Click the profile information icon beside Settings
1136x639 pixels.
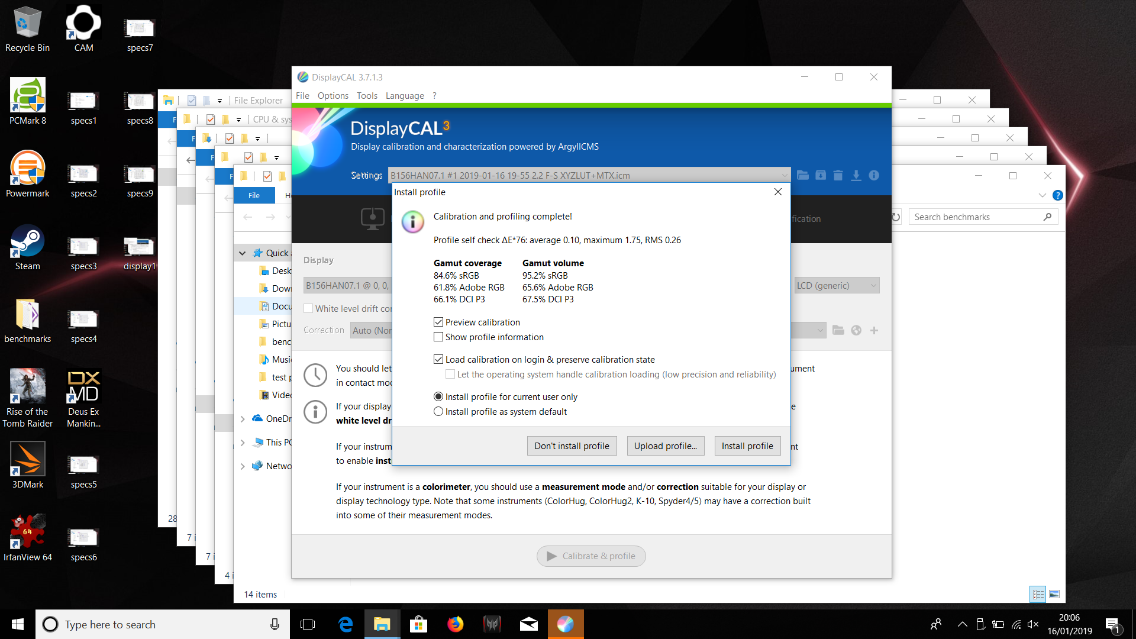874,175
